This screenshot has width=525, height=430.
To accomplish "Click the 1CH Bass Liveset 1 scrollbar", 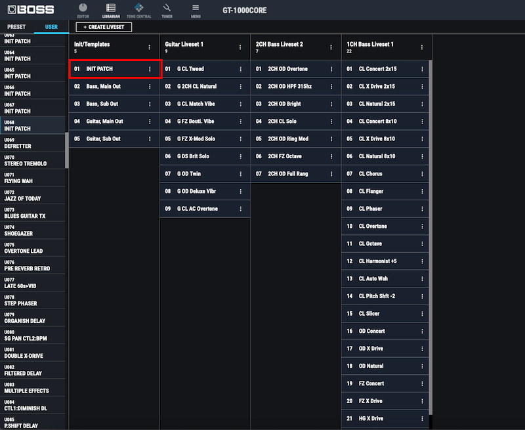I will tap(430, 238).
